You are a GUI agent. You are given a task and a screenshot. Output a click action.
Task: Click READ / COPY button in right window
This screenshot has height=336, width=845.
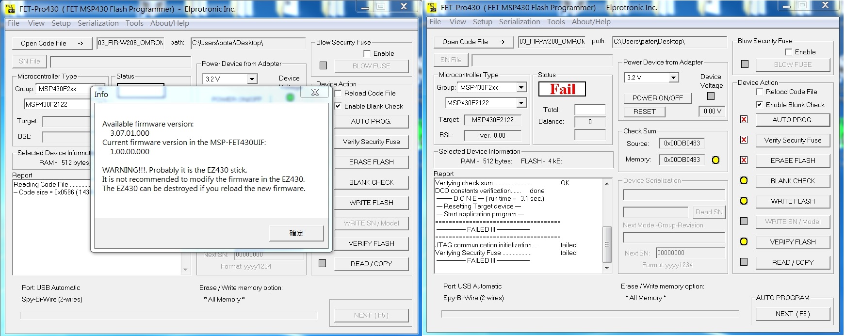point(792,262)
